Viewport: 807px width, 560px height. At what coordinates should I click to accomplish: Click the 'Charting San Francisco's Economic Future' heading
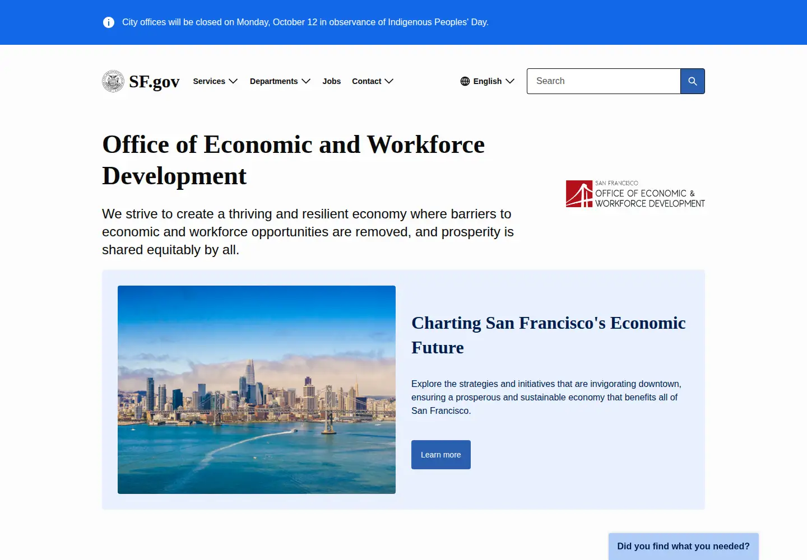pos(549,335)
